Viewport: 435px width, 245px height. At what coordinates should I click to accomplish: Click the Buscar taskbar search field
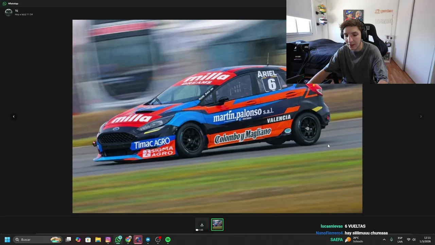38,240
